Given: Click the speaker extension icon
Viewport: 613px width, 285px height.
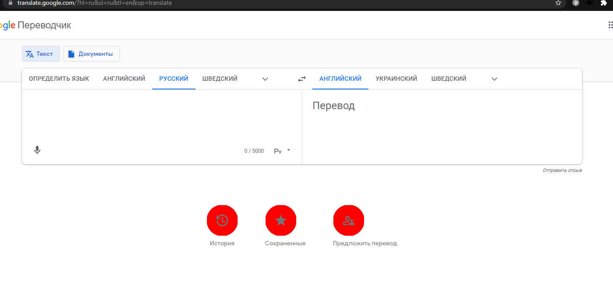Looking at the screenshot, I should tap(589, 3).
